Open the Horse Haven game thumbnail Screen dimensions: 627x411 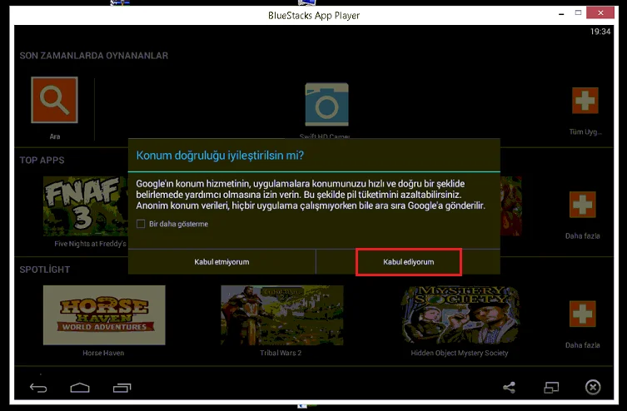(104, 314)
